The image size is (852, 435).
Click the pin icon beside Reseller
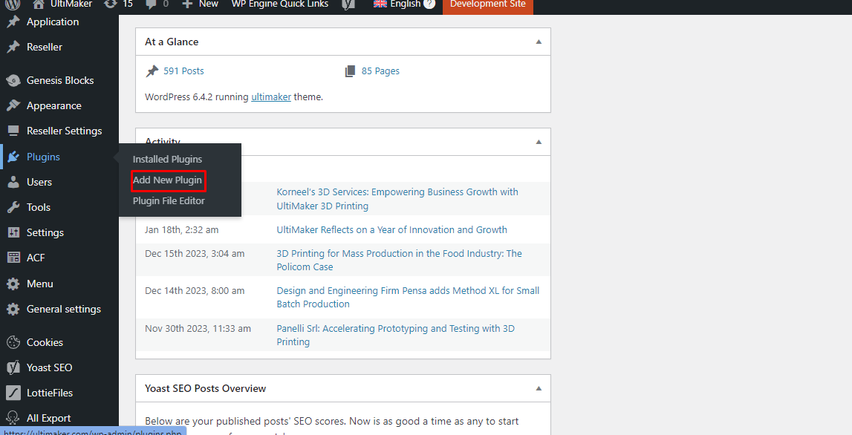tap(13, 48)
